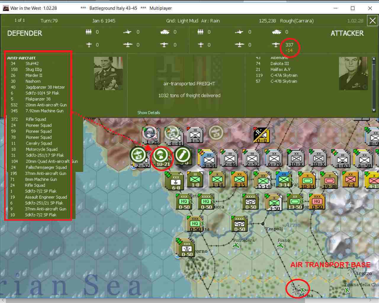Screen dimensions: 379x303
Task: Select the C-47B Skytrain row
Action: (x=276, y=81)
